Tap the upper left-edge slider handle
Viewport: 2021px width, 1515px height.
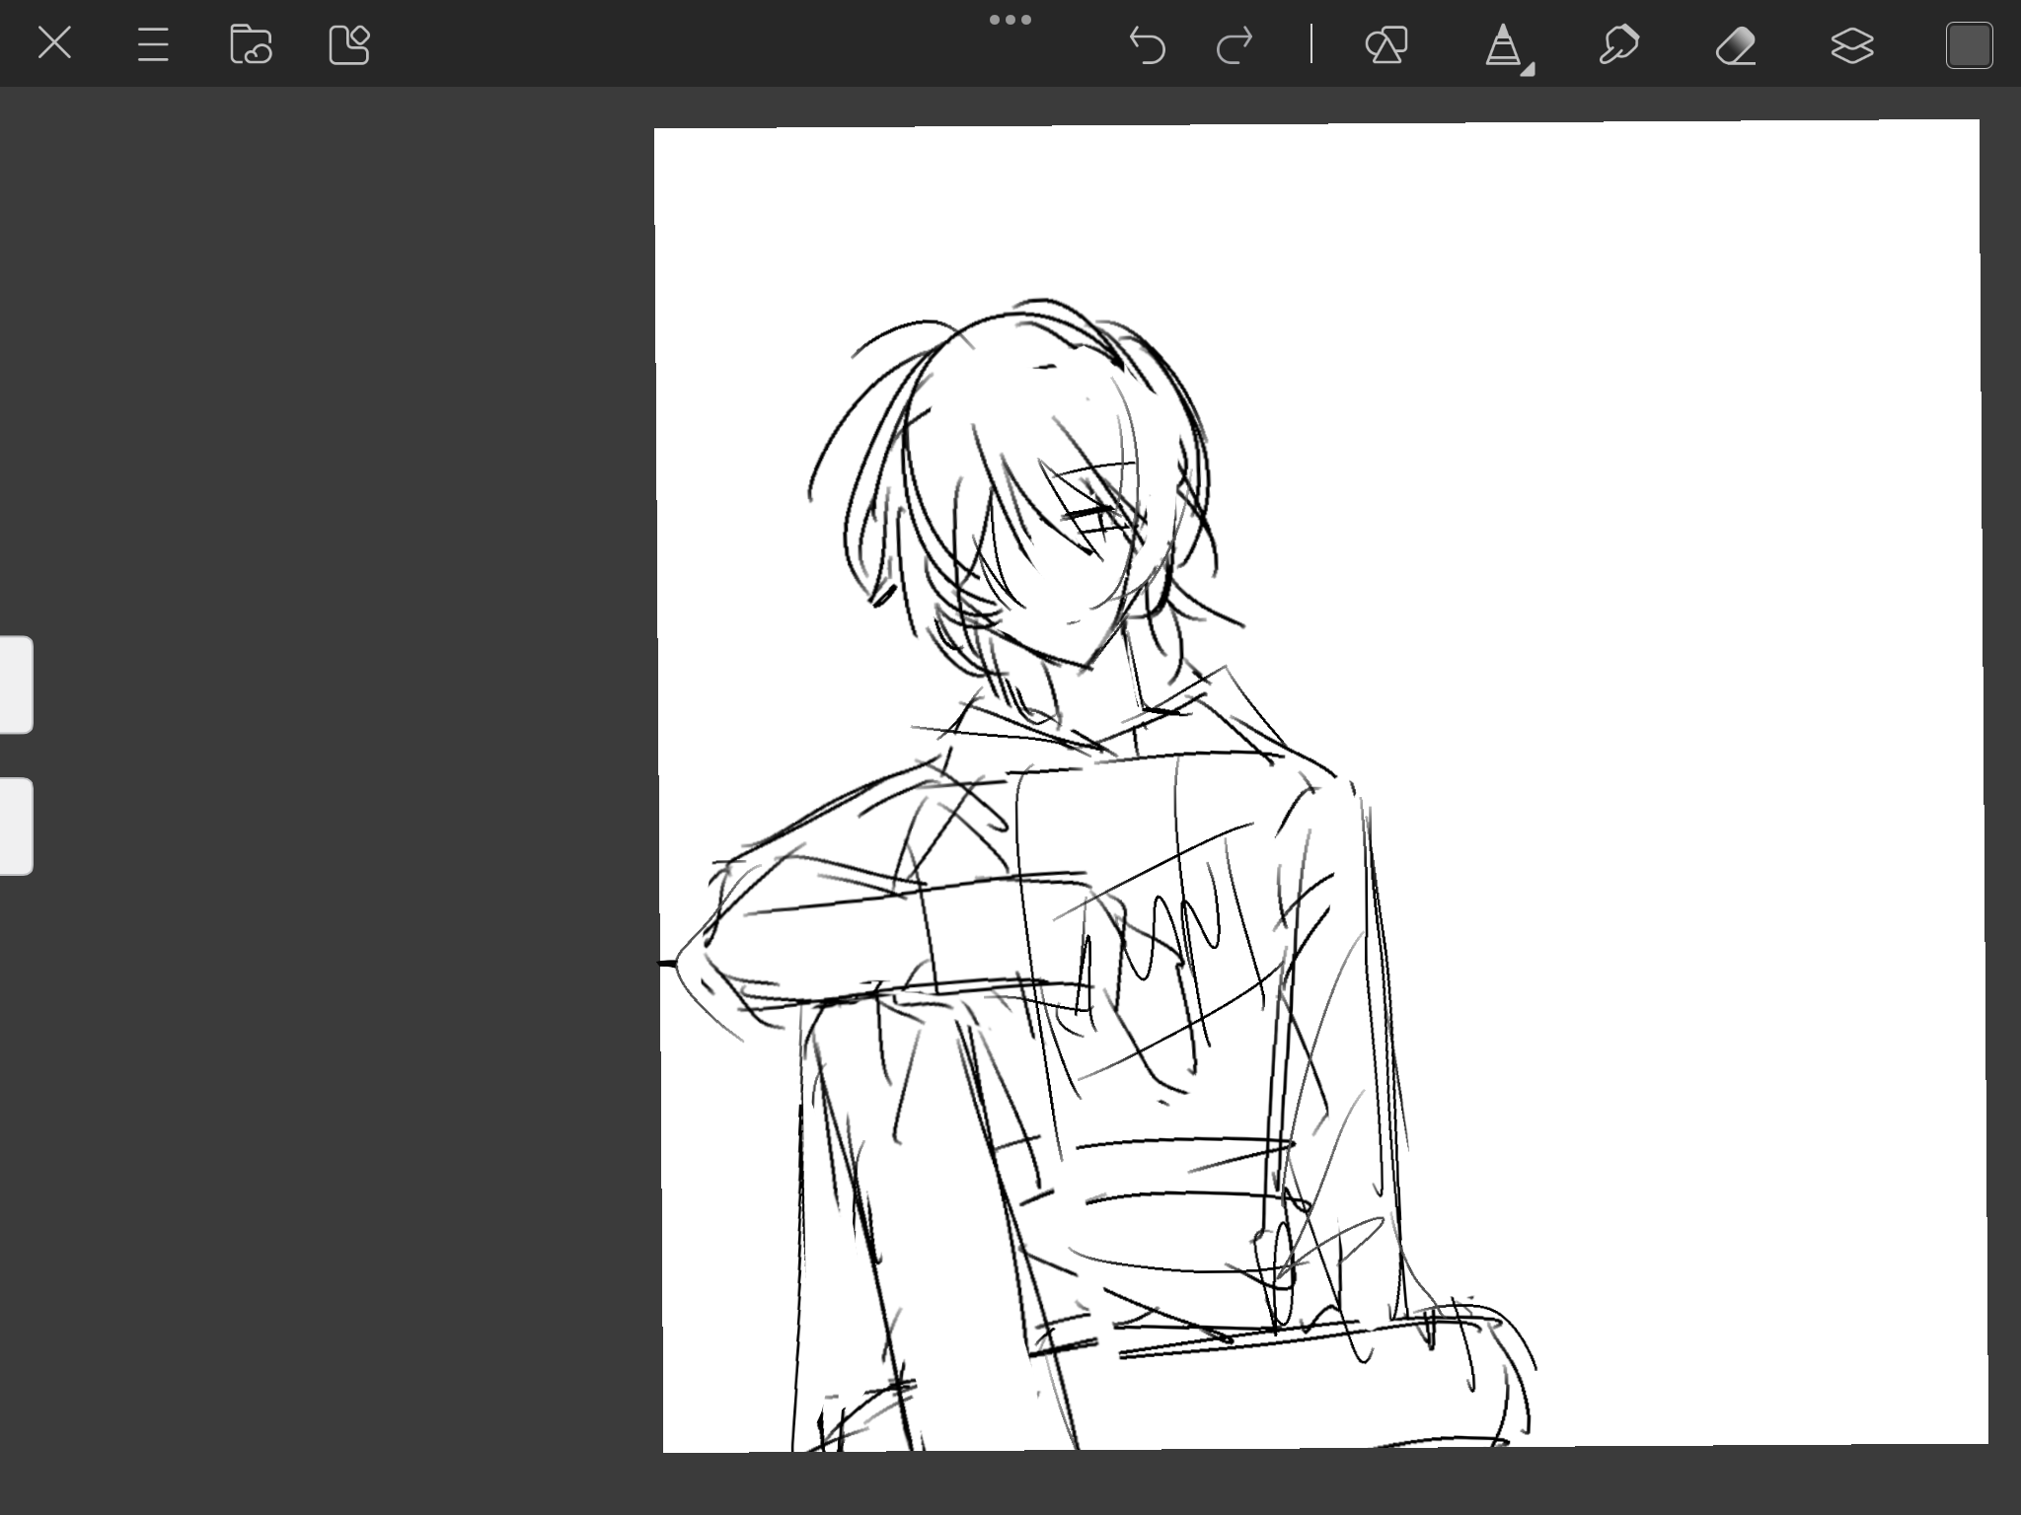[x=16, y=685]
